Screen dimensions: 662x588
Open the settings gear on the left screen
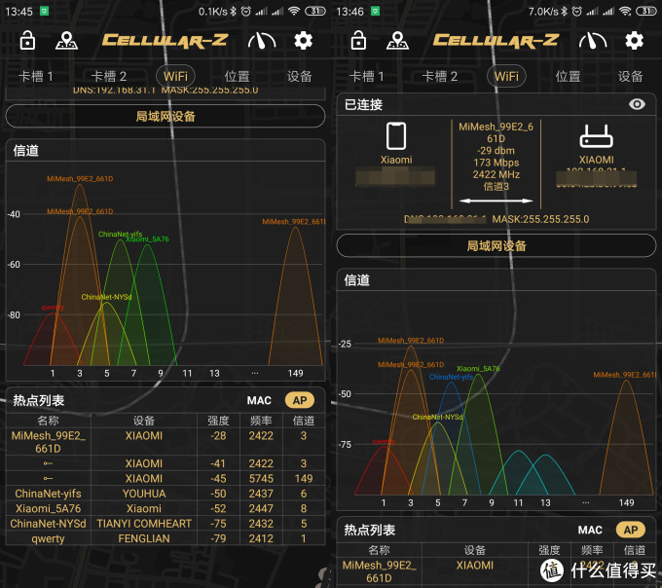304,41
